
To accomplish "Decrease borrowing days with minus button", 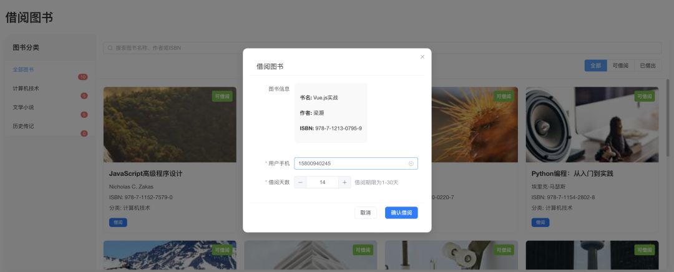I will tap(300, 182).
